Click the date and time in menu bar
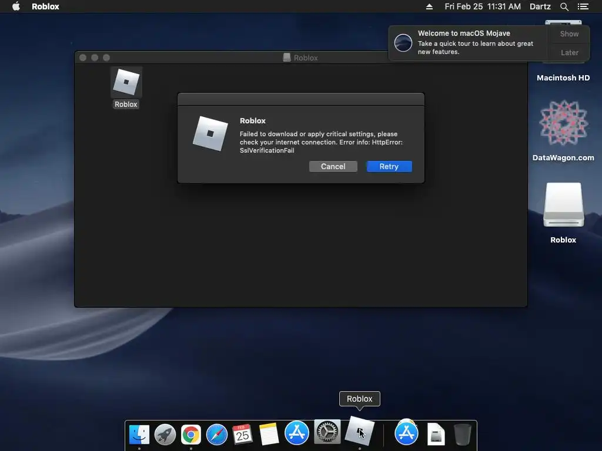Viewport: 602px width, 451px height. coord(483,6)
